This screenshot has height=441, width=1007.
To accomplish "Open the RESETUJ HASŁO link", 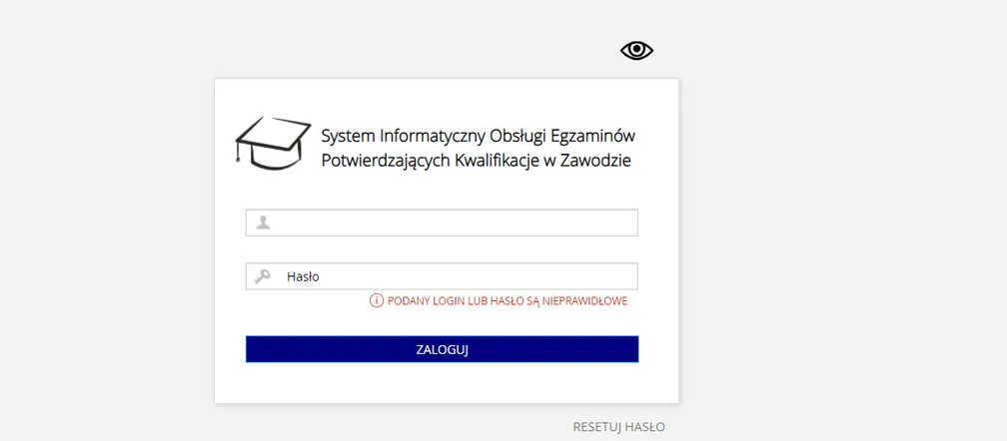I will (x=618, y=427).
